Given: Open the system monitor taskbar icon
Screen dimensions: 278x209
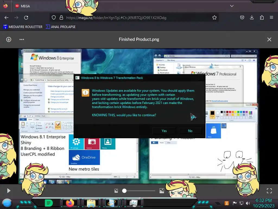Looking at the screenshot, I should click(133, 203).
